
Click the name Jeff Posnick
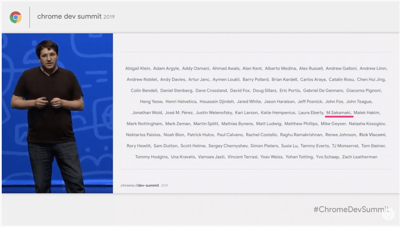click(x=310, y=102)
